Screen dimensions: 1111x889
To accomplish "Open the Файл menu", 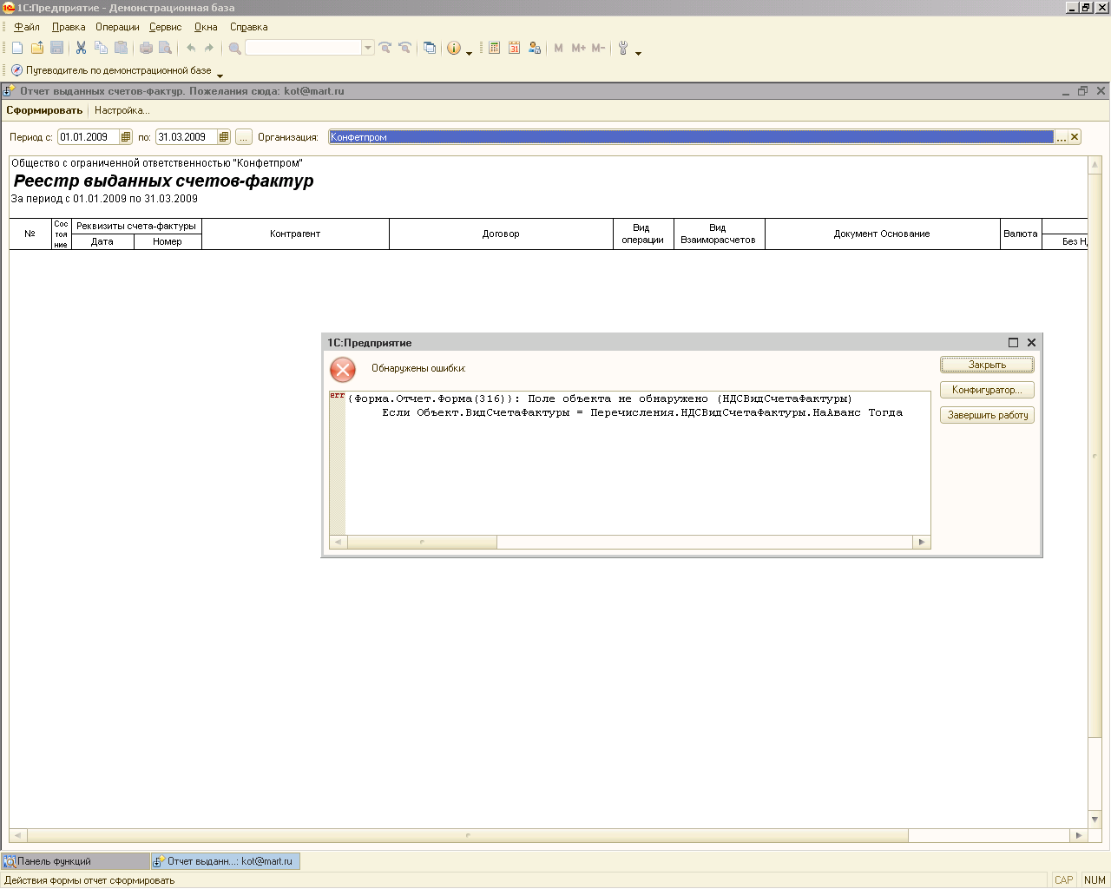I will [x=27, y=27].
